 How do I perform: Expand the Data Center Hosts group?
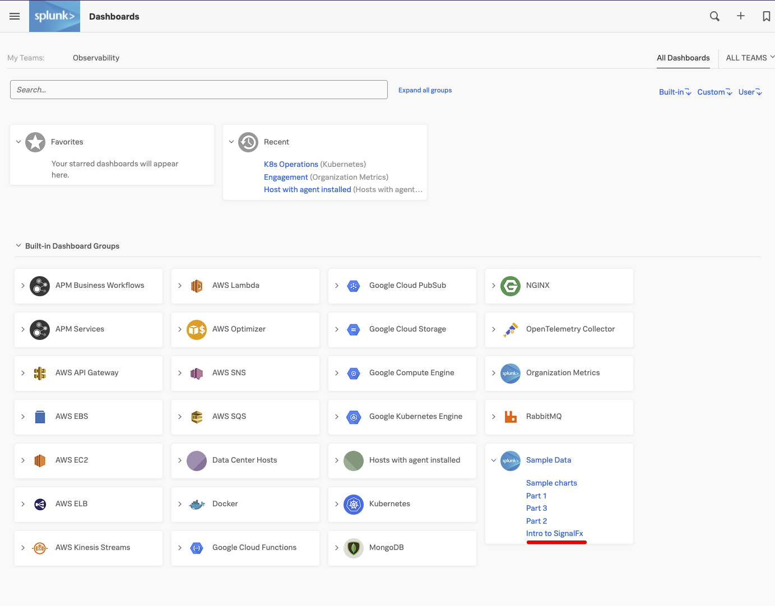pyautogui.click(x=180, y=460)
